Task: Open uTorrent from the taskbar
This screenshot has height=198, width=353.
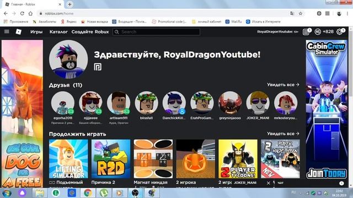Action: point(104,193)
